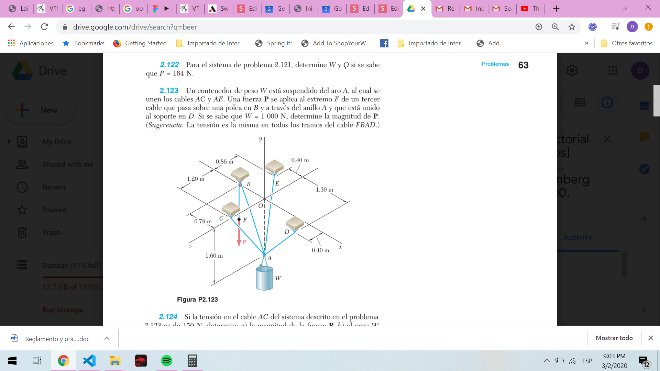Click the browser zoom magnifier icon
The width and height of the screenshot is (660, 371).
(555, 27)
